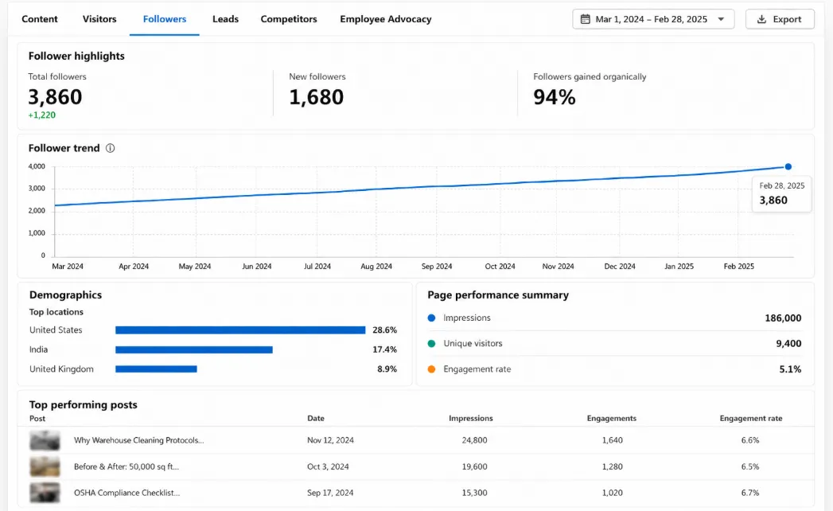Viewport: 833px width, 511px height.
Task: Click the orange Engagement rate legend dot
Action: click(431, 369)
